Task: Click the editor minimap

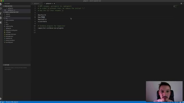Action: tap(176, 6)
